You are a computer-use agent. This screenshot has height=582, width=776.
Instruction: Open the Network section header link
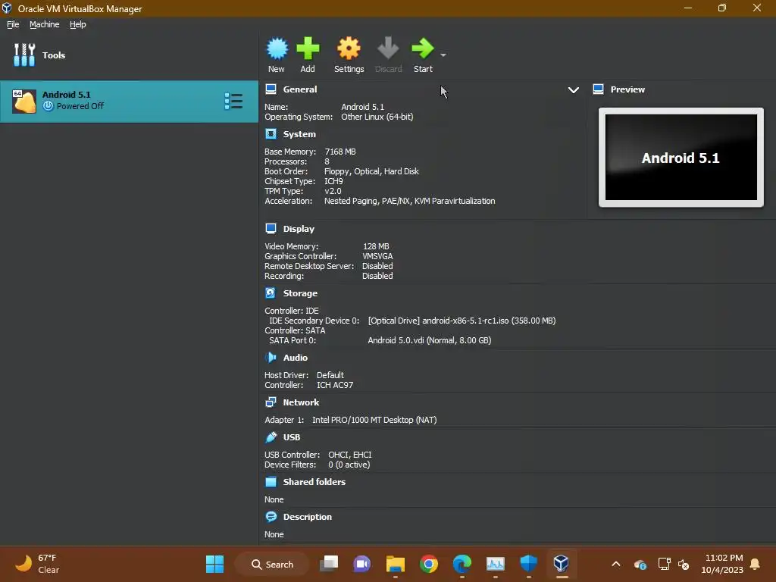coord(301,402)
